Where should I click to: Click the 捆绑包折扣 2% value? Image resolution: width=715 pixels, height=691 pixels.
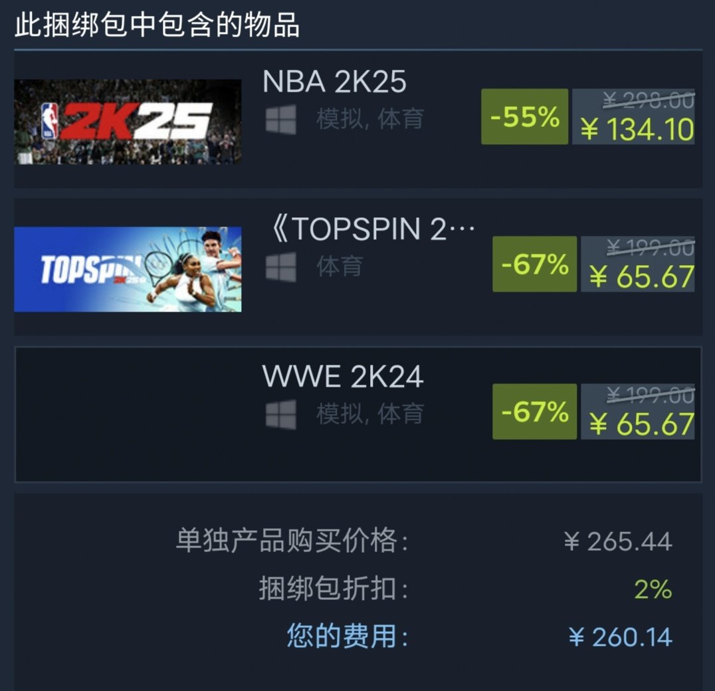point(653,589)
